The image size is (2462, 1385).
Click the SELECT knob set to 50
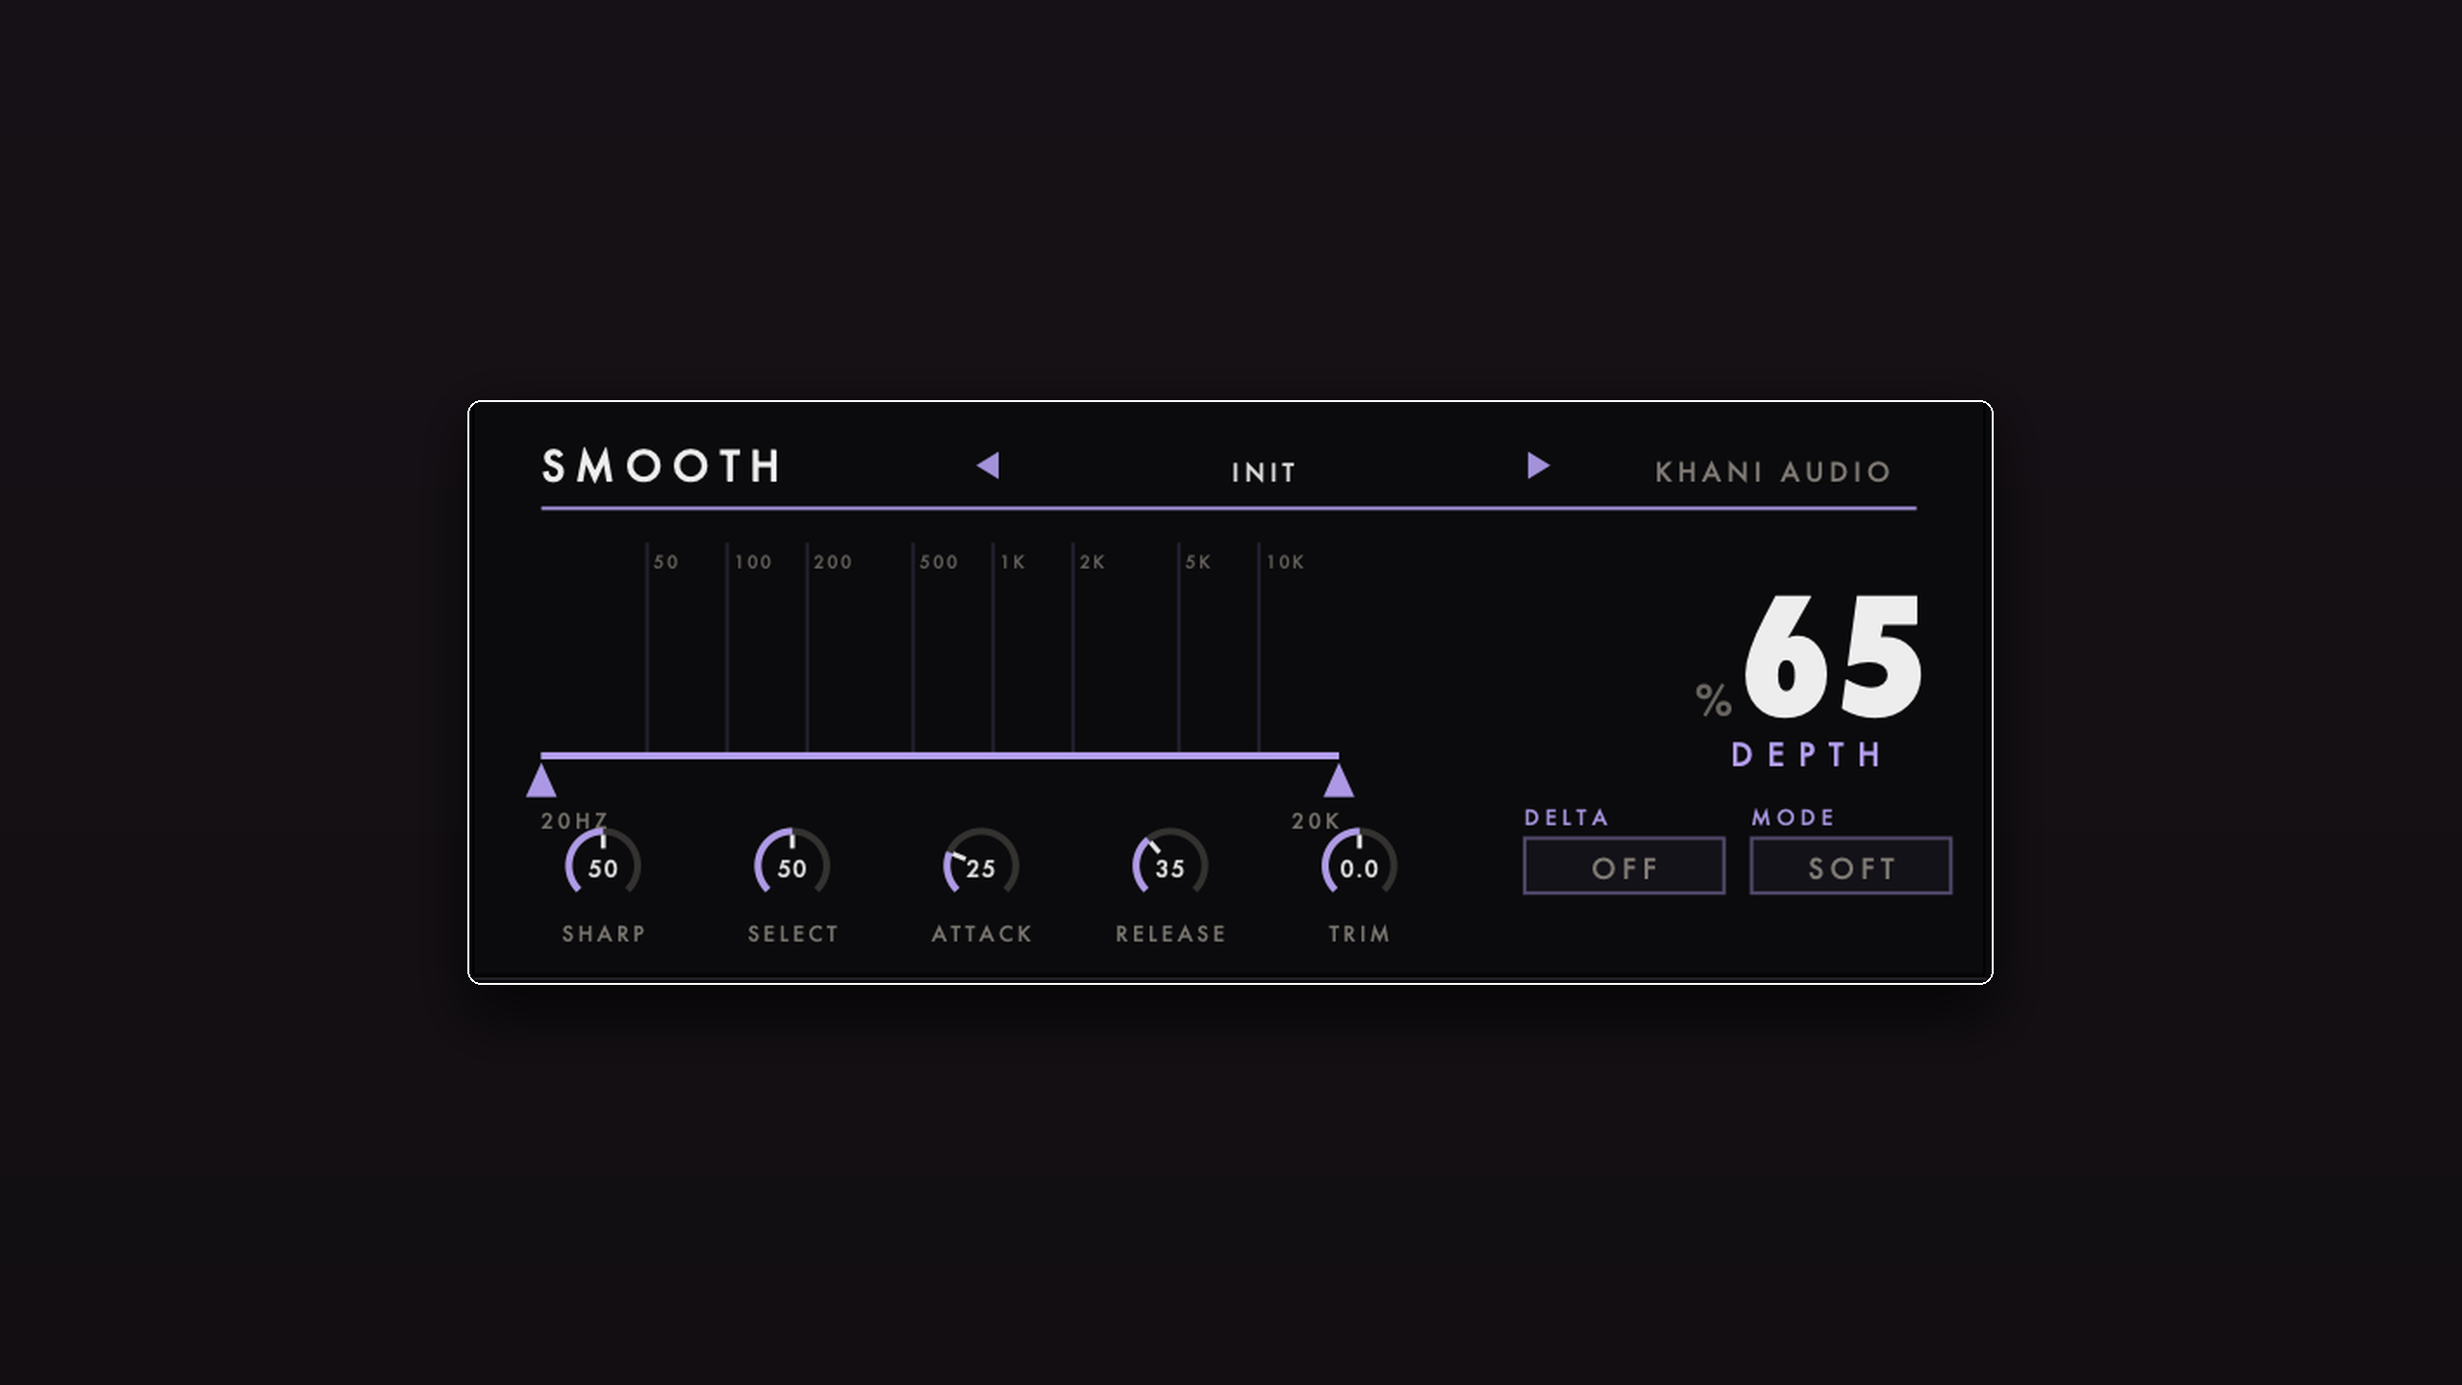(791, 864)
